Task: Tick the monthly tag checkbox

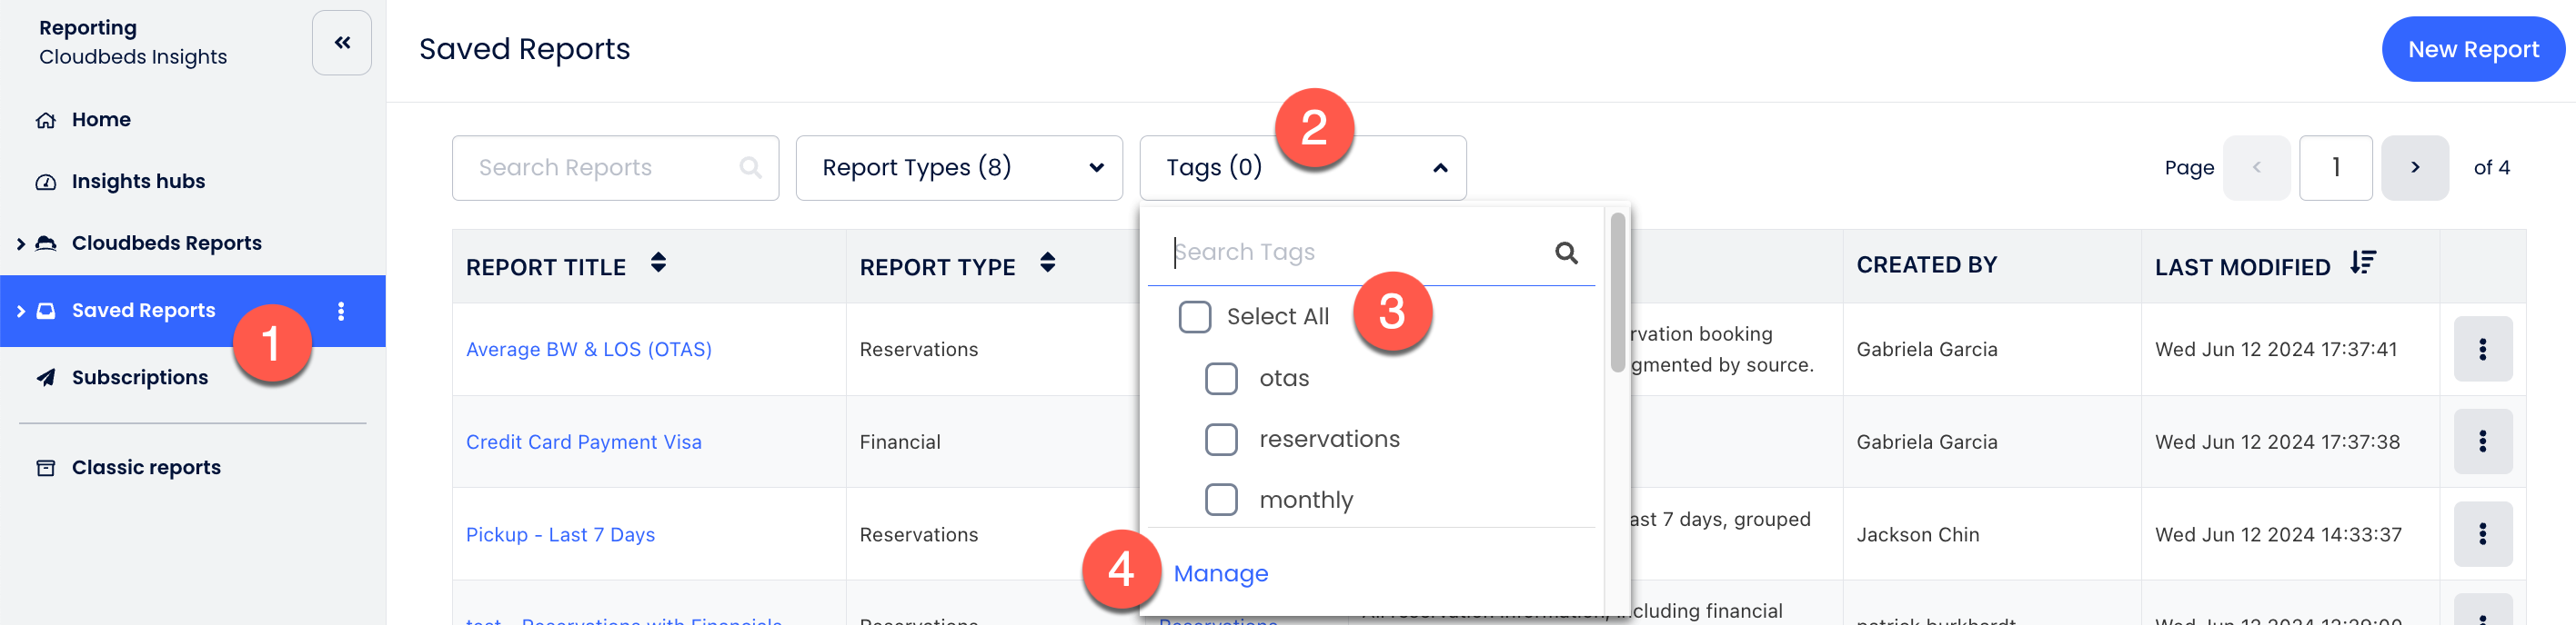Action: pos(1220,500)
